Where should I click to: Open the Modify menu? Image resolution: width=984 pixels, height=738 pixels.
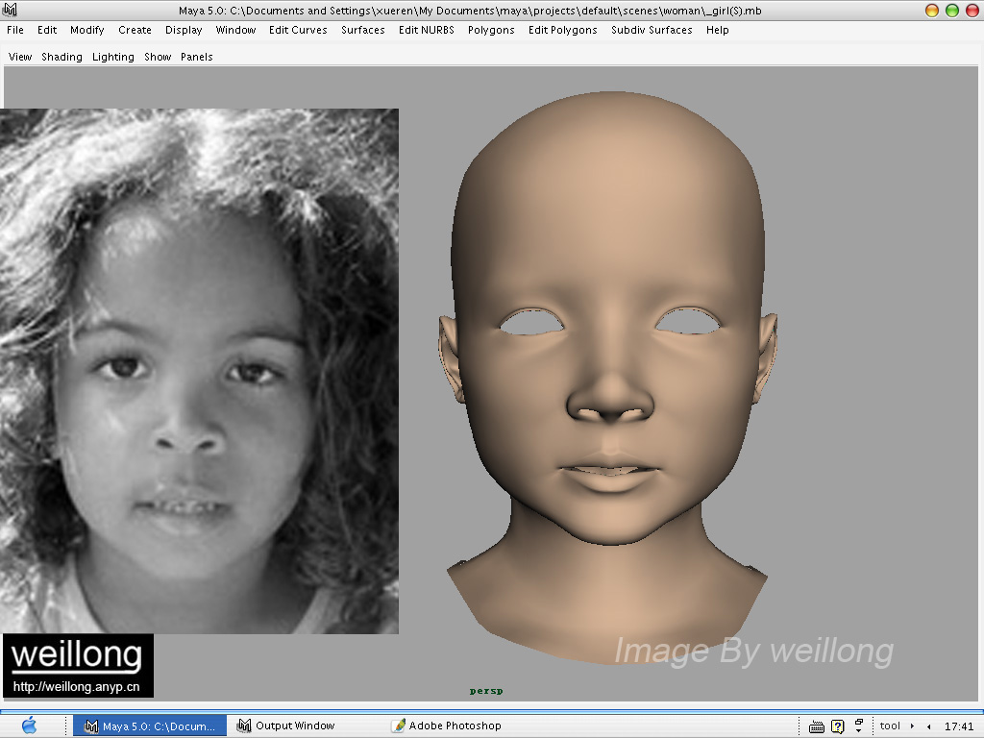tap(87, 30)
